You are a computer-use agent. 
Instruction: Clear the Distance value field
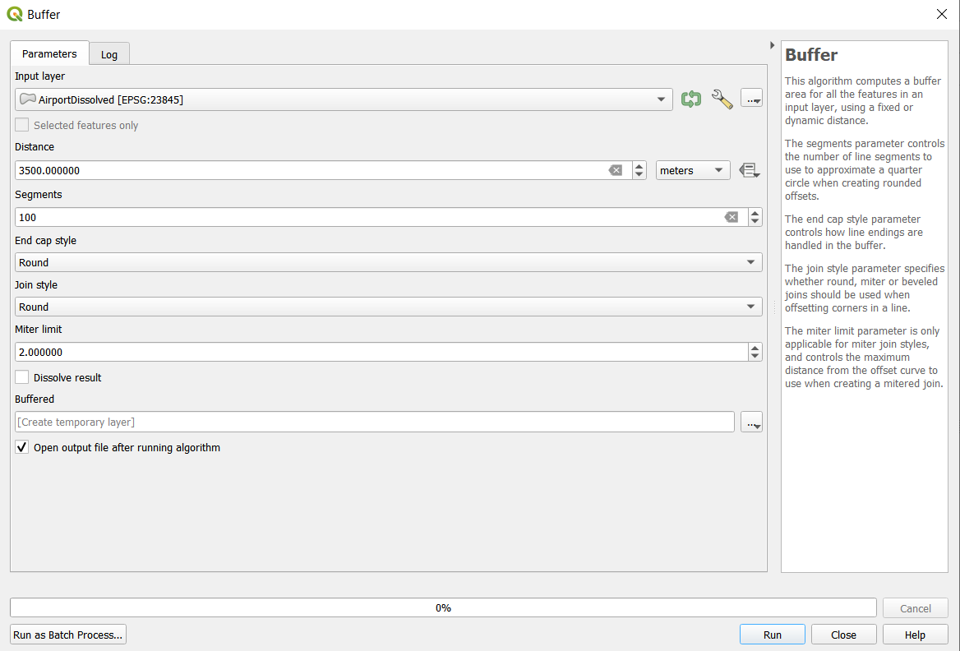click(615, 170)
